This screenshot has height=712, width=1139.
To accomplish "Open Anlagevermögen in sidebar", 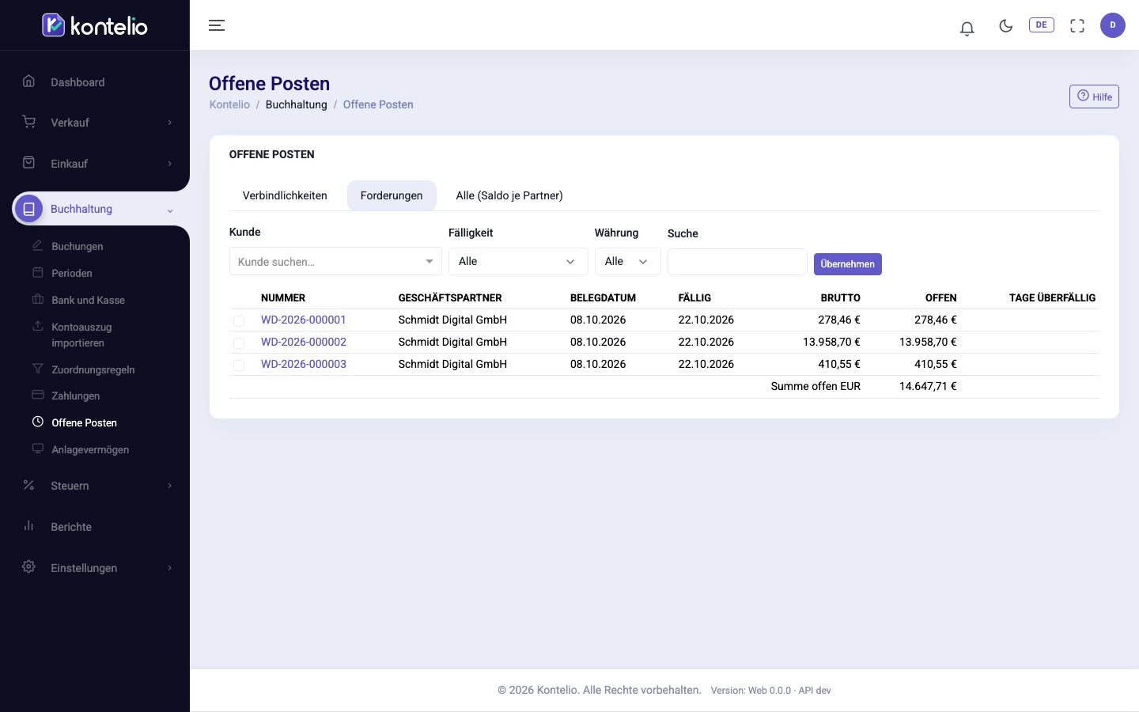I will coord(90,449).
